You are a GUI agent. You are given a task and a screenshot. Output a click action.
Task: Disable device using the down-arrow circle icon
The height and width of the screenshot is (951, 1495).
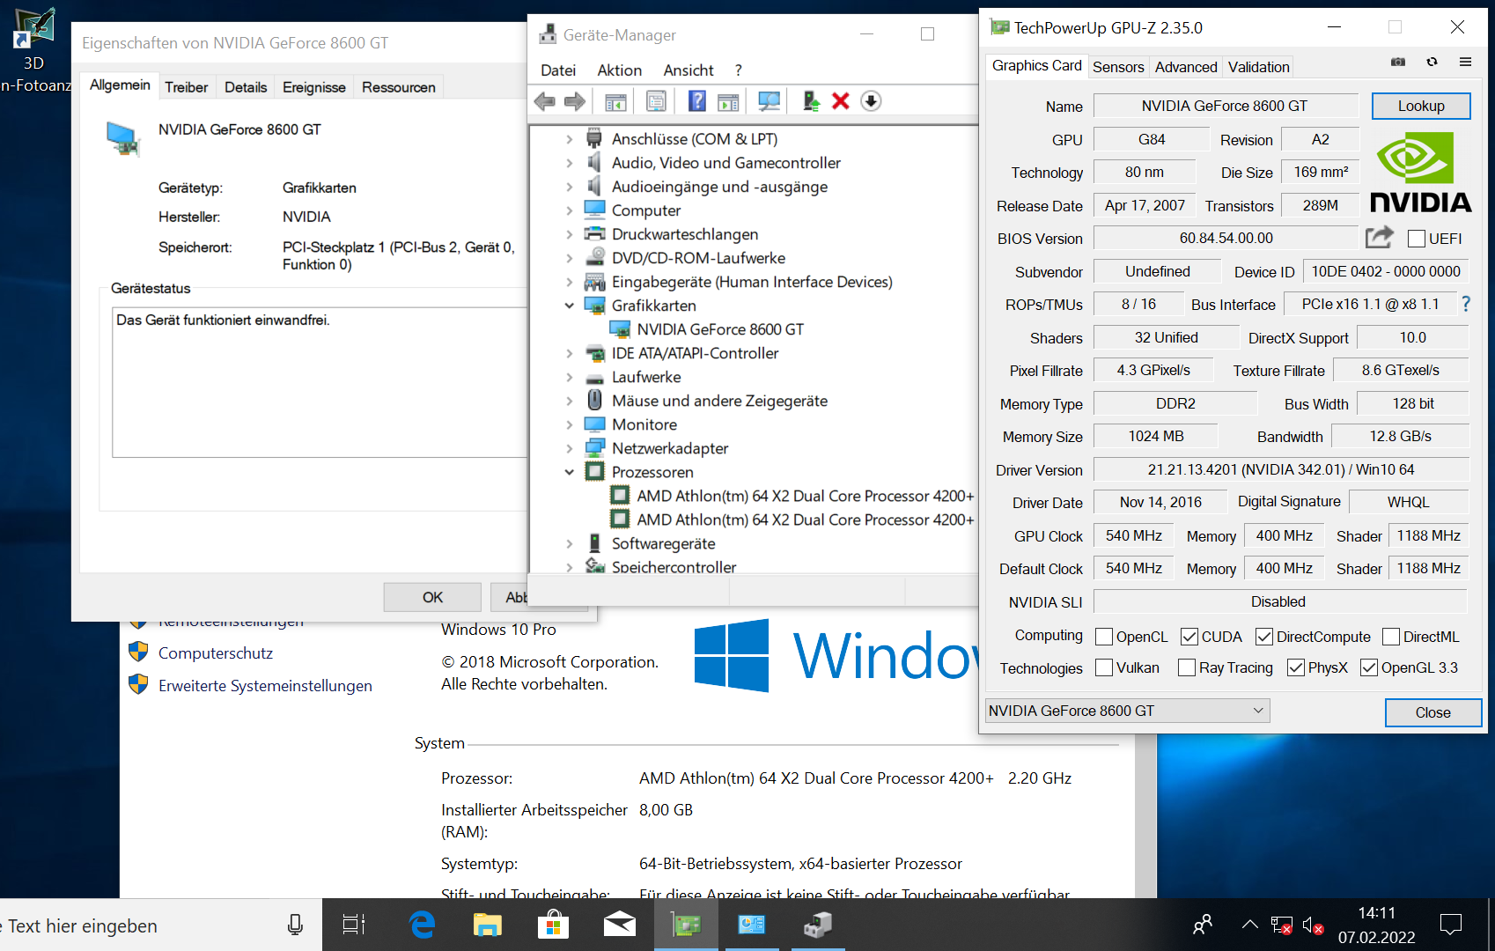click(871, 101)
